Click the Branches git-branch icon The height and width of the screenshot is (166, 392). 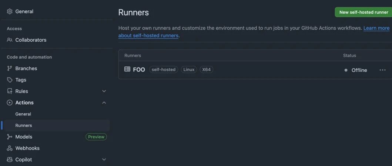[10, 68]
